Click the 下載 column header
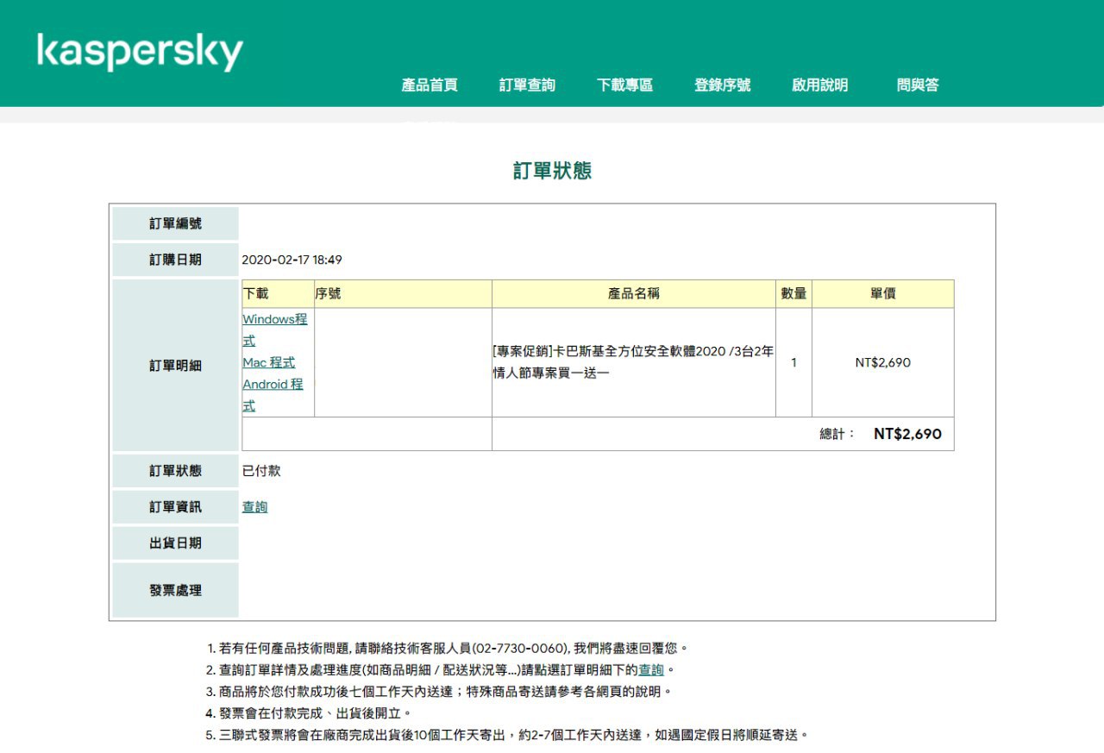This screenshot has height=753, width=1104. (278, 294)
